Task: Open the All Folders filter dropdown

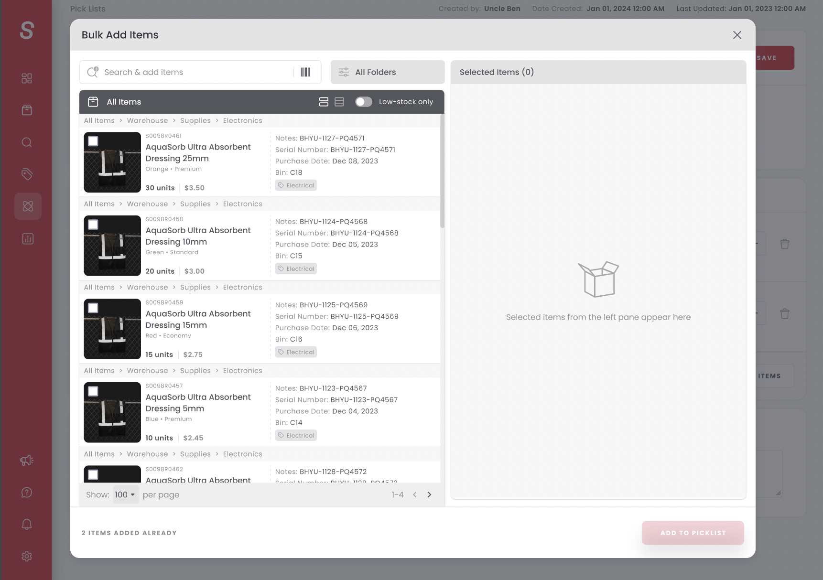Action: [387, 72]
